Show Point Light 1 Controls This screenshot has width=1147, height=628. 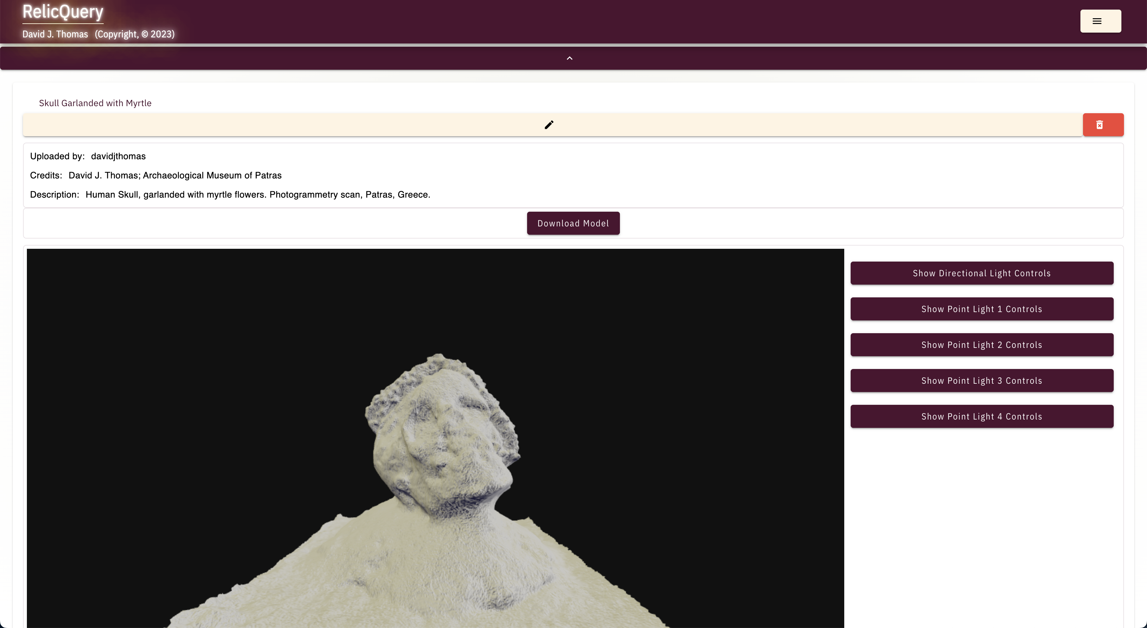pyautogui.click(x=981, y=309)
